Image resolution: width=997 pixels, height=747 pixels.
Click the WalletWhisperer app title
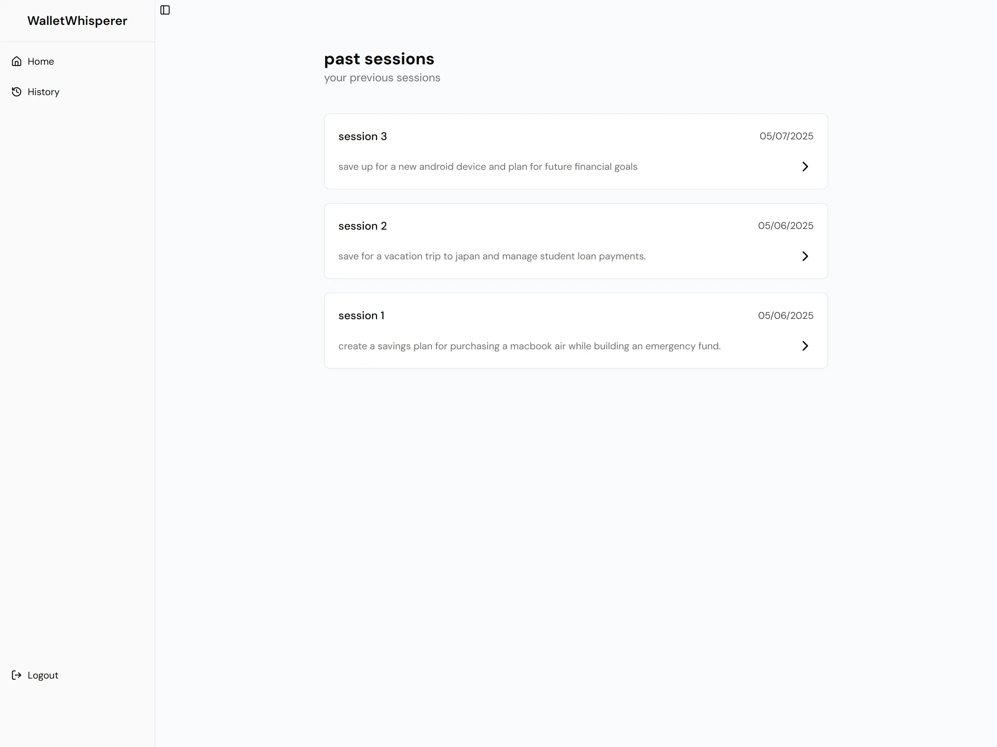77,20
